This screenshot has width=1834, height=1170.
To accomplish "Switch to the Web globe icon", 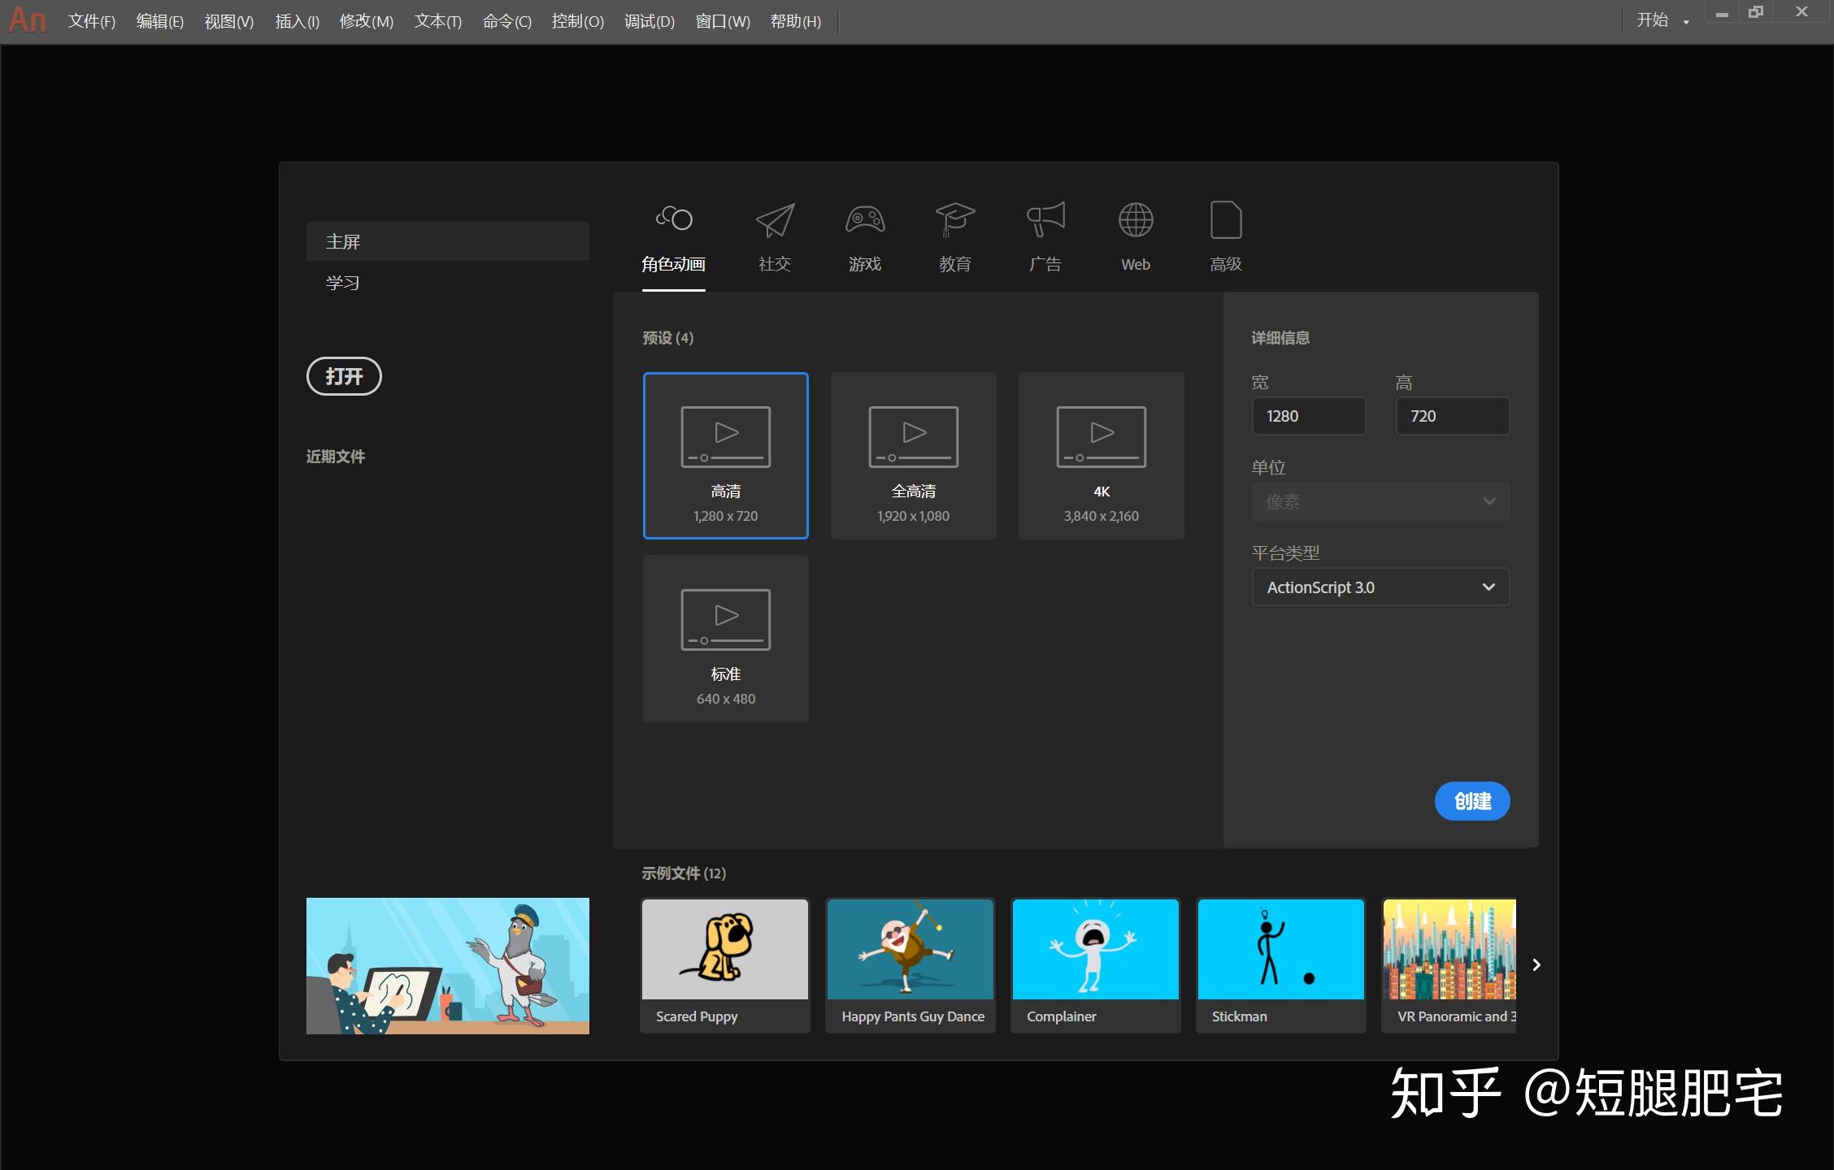I will pyautogui.click(x=1135, y=219).
